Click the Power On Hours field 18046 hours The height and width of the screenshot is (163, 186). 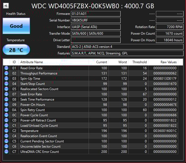[170, 40]
